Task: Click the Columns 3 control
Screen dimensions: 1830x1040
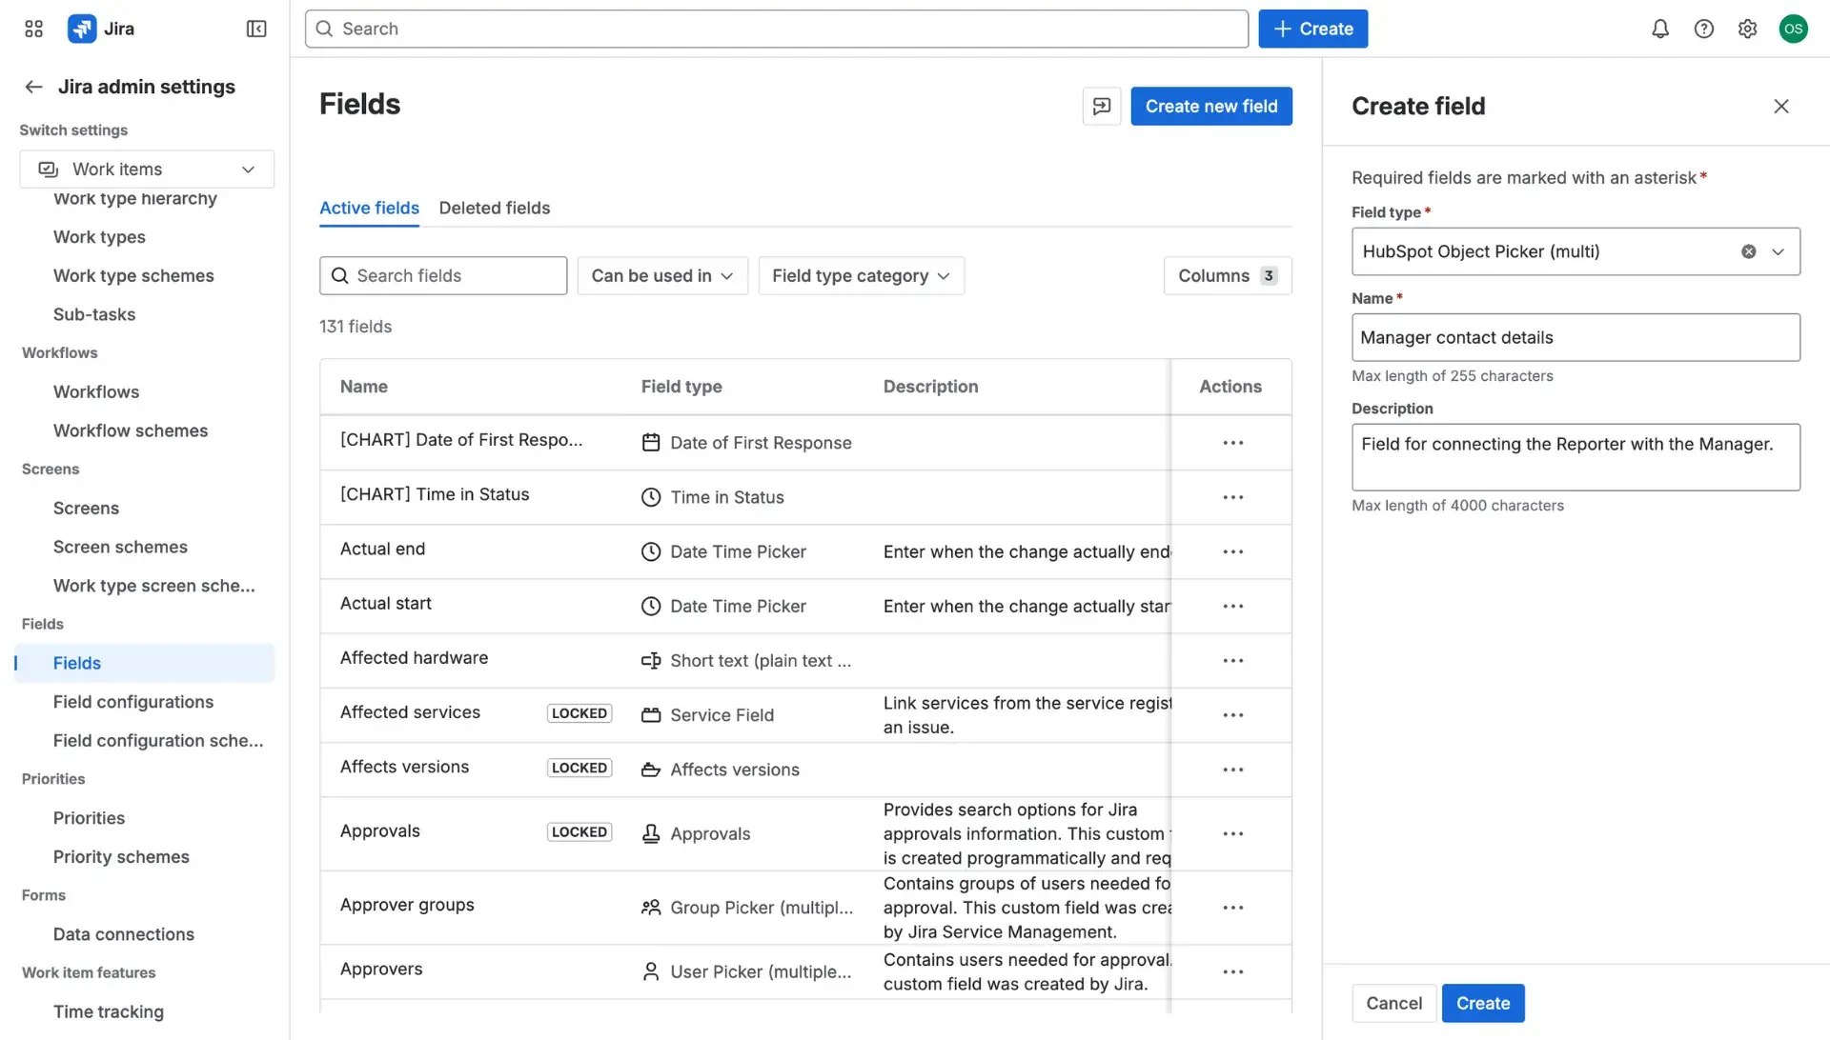Action: pos(1227,275)
